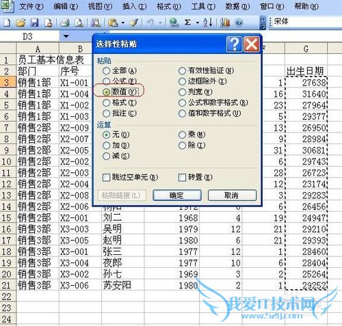
Task: Select the Format Painter brush
Action: pos(133,23)
